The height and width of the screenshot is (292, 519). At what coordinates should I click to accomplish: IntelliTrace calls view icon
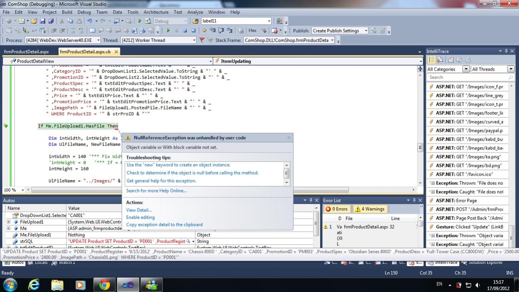click(x=440, y=60)
